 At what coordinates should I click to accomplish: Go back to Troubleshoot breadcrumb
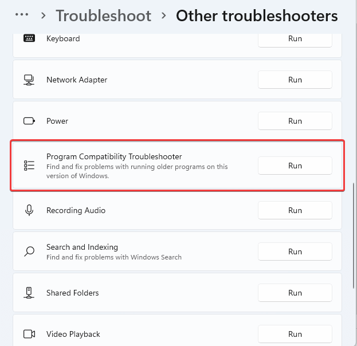click(x=103, y=15)
